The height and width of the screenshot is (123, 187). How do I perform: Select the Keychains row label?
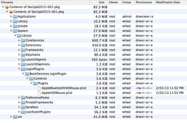tap(33, 55)
